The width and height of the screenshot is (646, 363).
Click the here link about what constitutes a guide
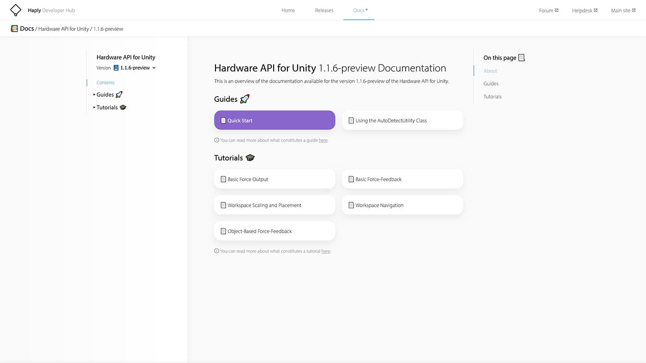323,140
